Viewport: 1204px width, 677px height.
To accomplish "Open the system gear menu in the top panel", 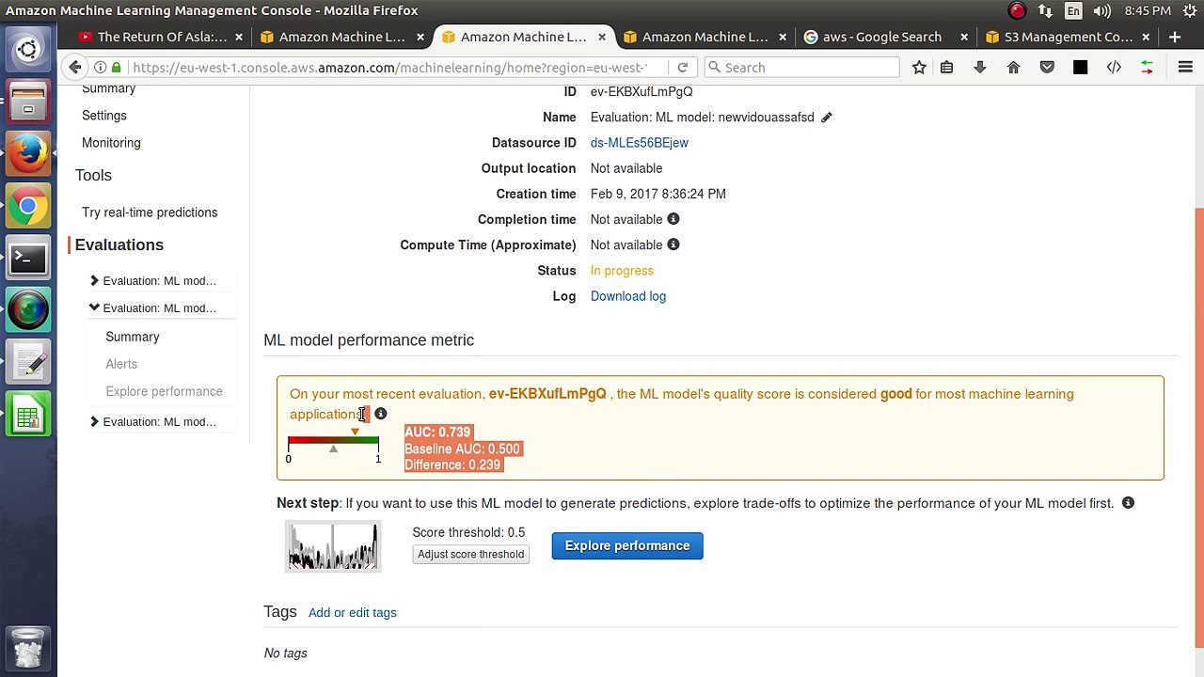I will pyautogui.click(x=1190, y=11).
